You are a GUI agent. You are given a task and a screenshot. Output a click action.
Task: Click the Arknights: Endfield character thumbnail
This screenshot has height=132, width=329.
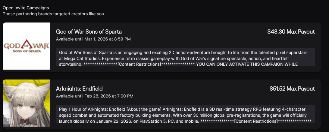tap(26, 103)
